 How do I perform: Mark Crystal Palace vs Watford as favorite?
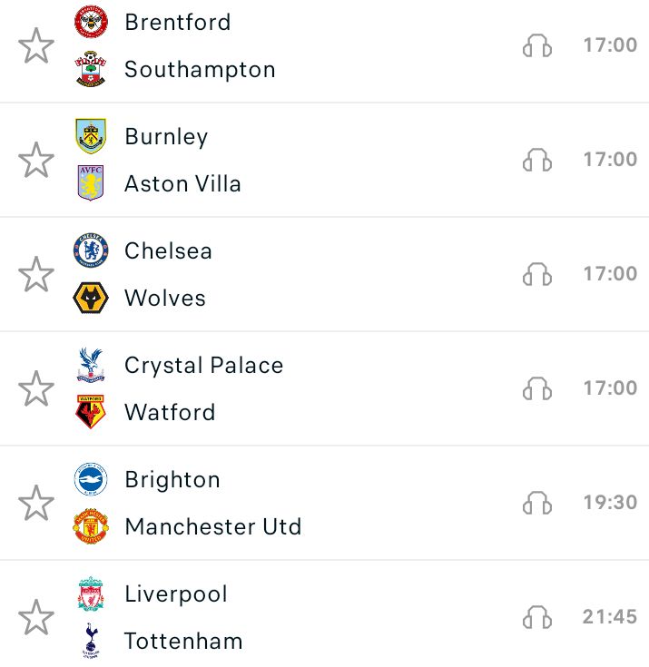click(36, 388)
